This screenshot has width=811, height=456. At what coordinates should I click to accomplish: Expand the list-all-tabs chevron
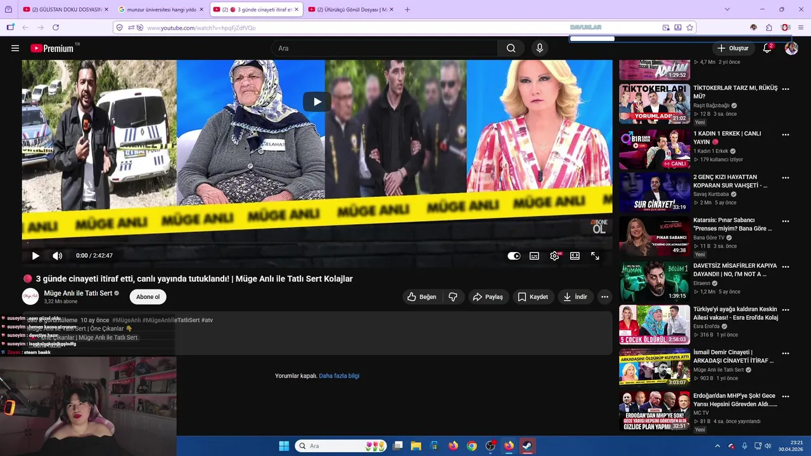click(727, 9)
